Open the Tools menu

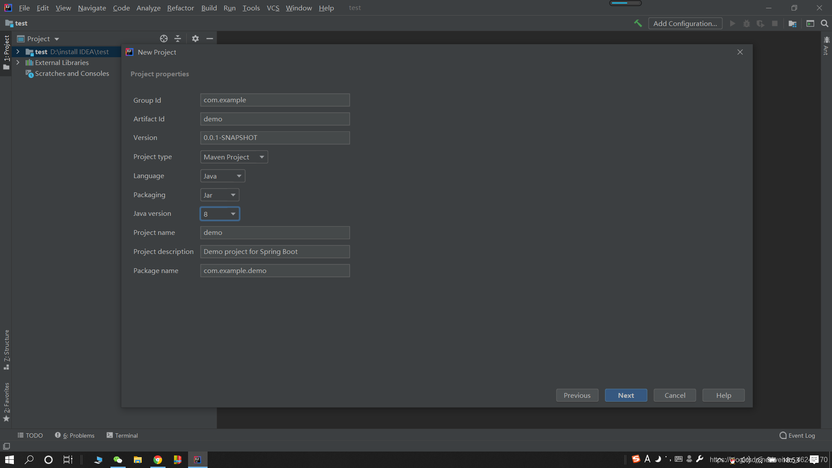point(251,8)
